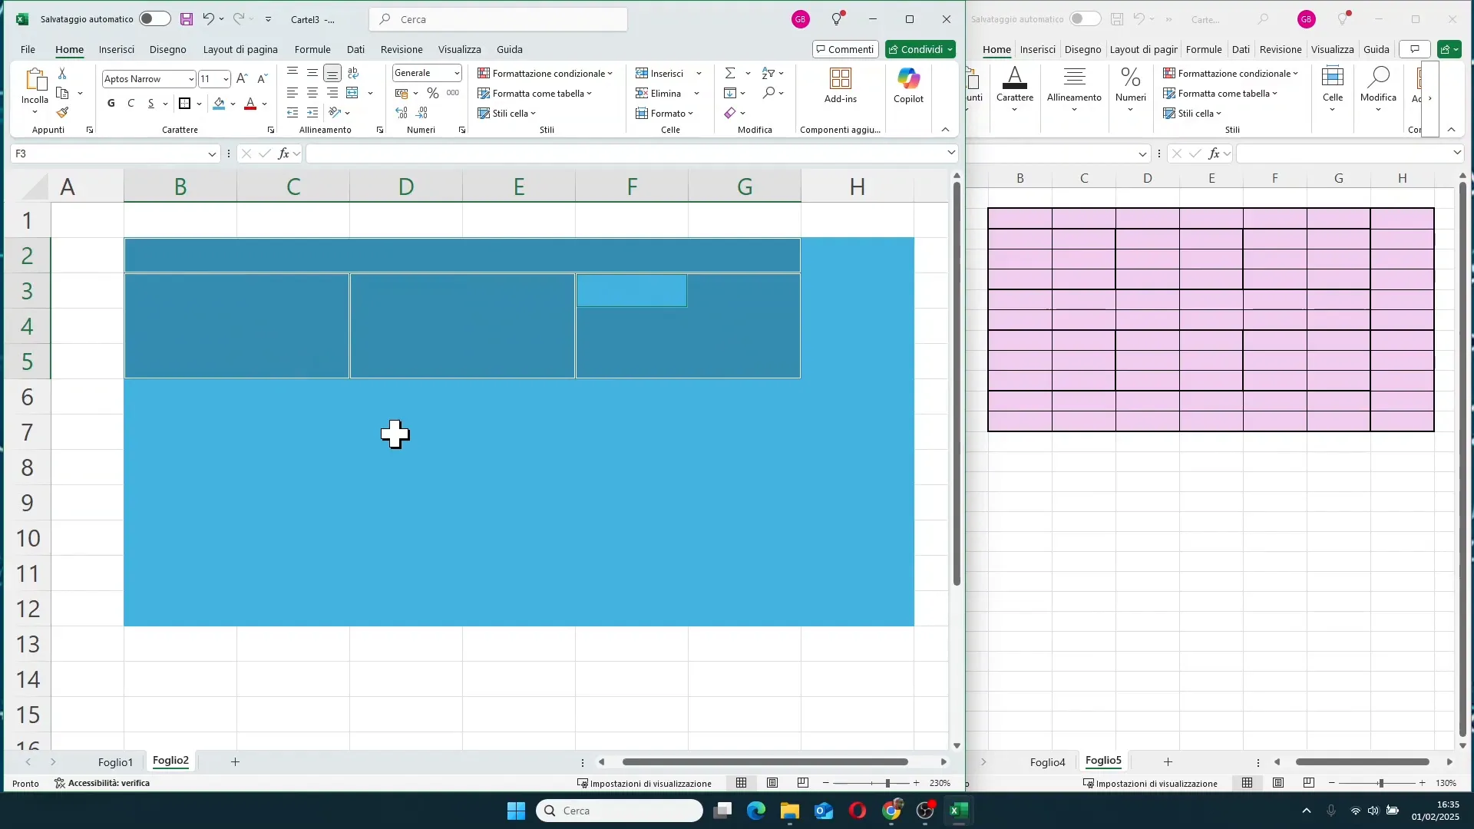Click Impostazioni di visualizzazione in left window
1474x829 pixels.
click(645, 784)
